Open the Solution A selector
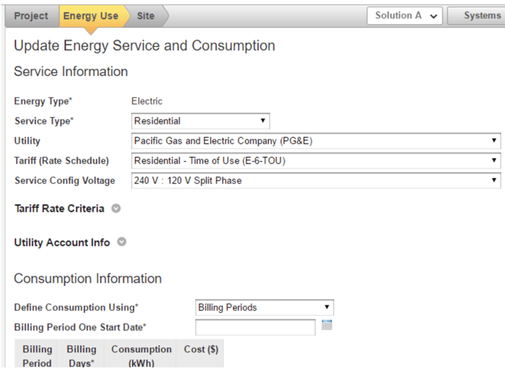 point(404,16)
